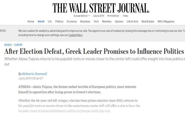Read the Cookie Policy link

[x=75, y=35]
